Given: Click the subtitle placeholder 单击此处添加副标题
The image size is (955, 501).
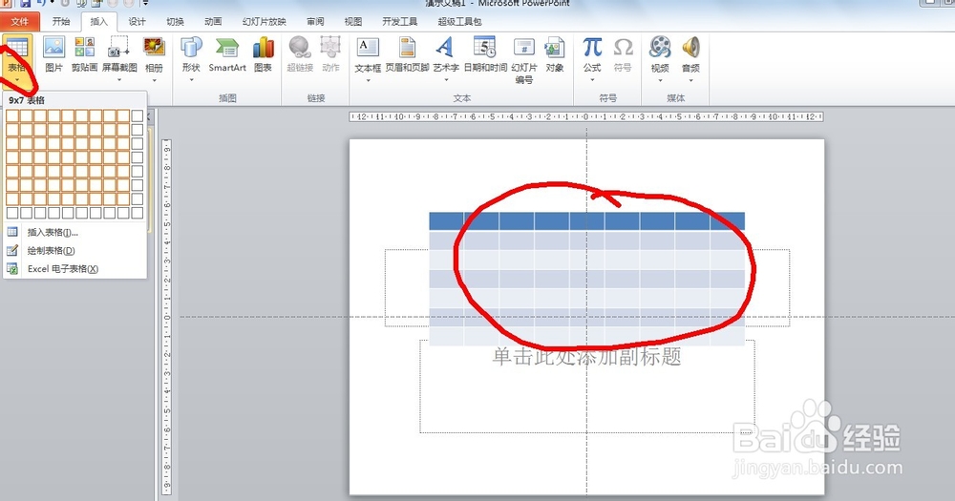Looking at the screenshot, I should 586,357.
